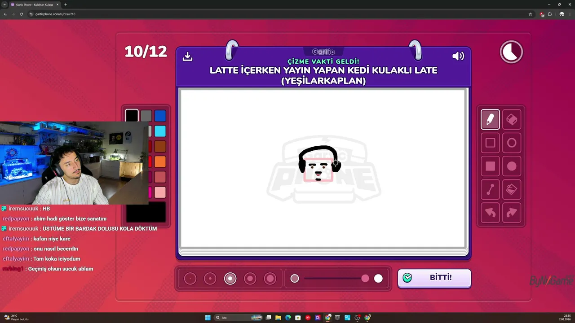Pick the dark blue color swatch
Image resolution: width=575 pixels, height=323 pixels.
pos(160,116)
